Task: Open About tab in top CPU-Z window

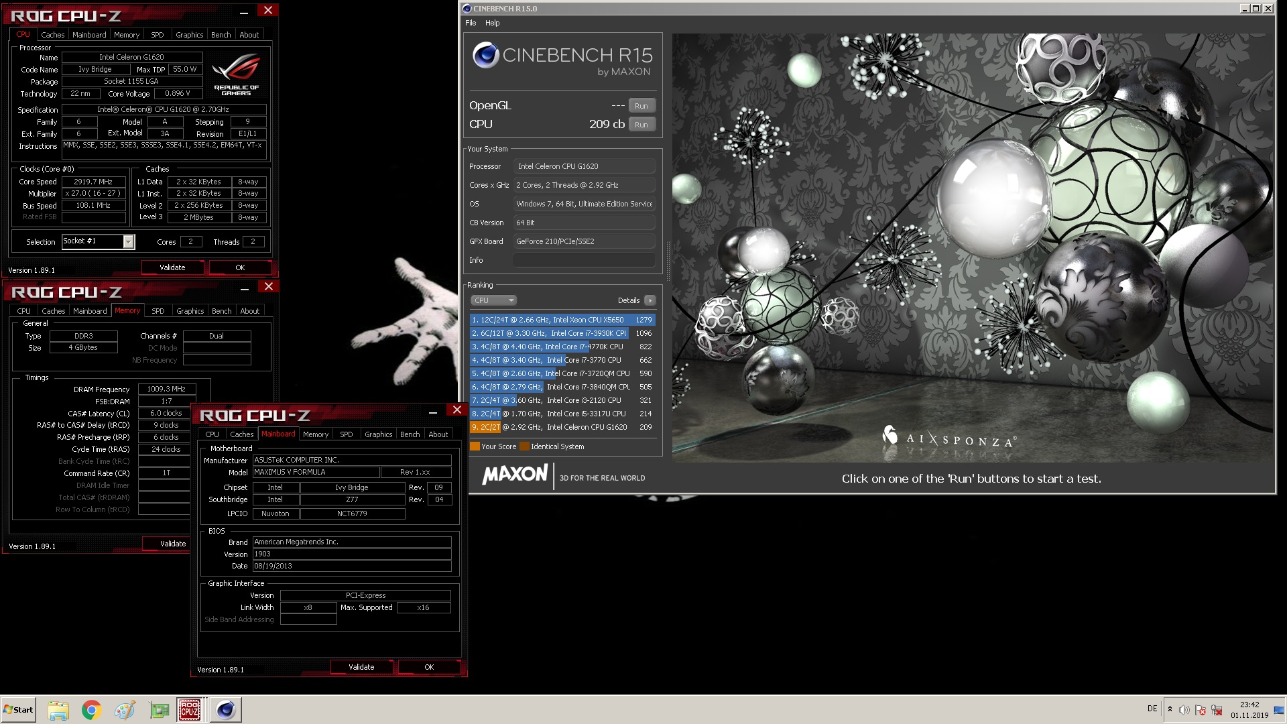Action: coord(249,35)
